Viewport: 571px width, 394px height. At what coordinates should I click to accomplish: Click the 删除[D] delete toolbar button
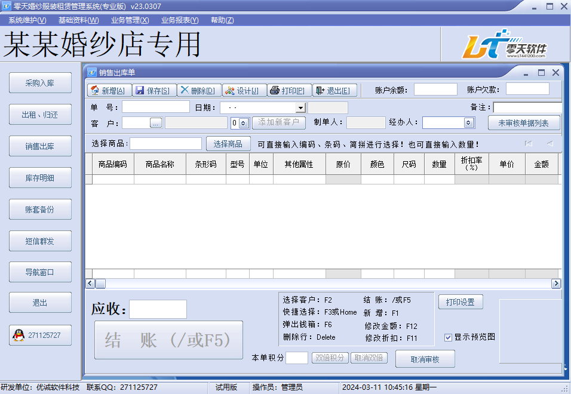[199, 90]
